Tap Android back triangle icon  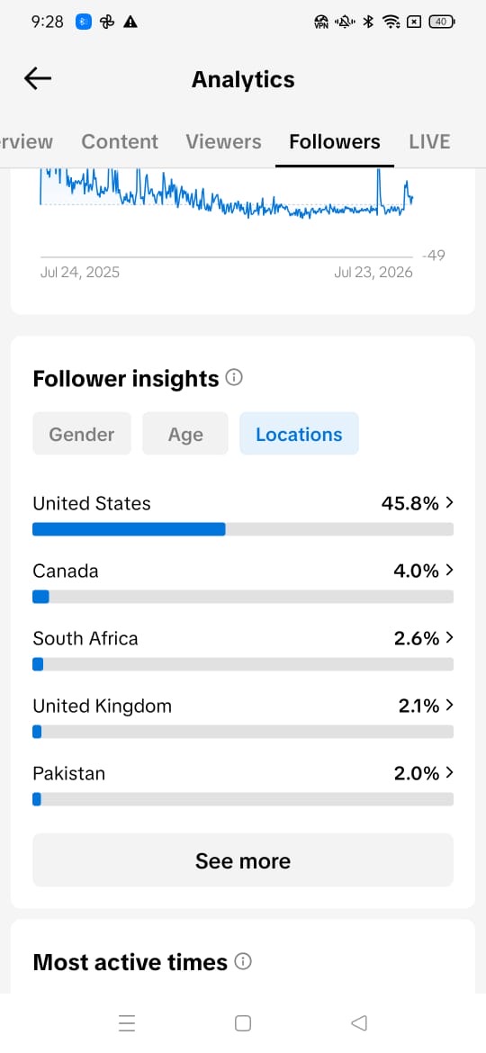click(359, 1022)
